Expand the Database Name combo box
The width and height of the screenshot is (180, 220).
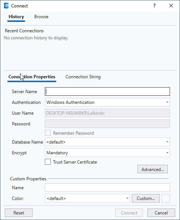[107, 142]
